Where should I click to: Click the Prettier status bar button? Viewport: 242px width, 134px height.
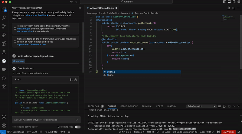tap(229, 132)
